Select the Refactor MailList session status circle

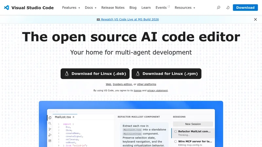click(176, 132)
